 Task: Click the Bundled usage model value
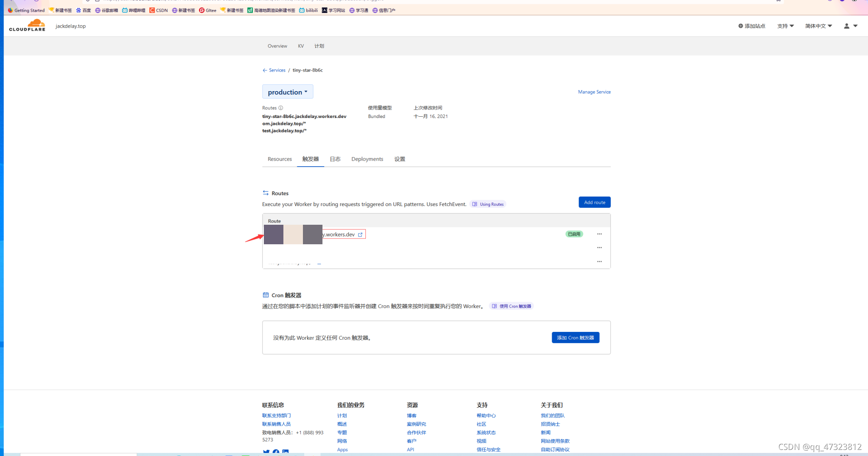[x=376, y=117]
